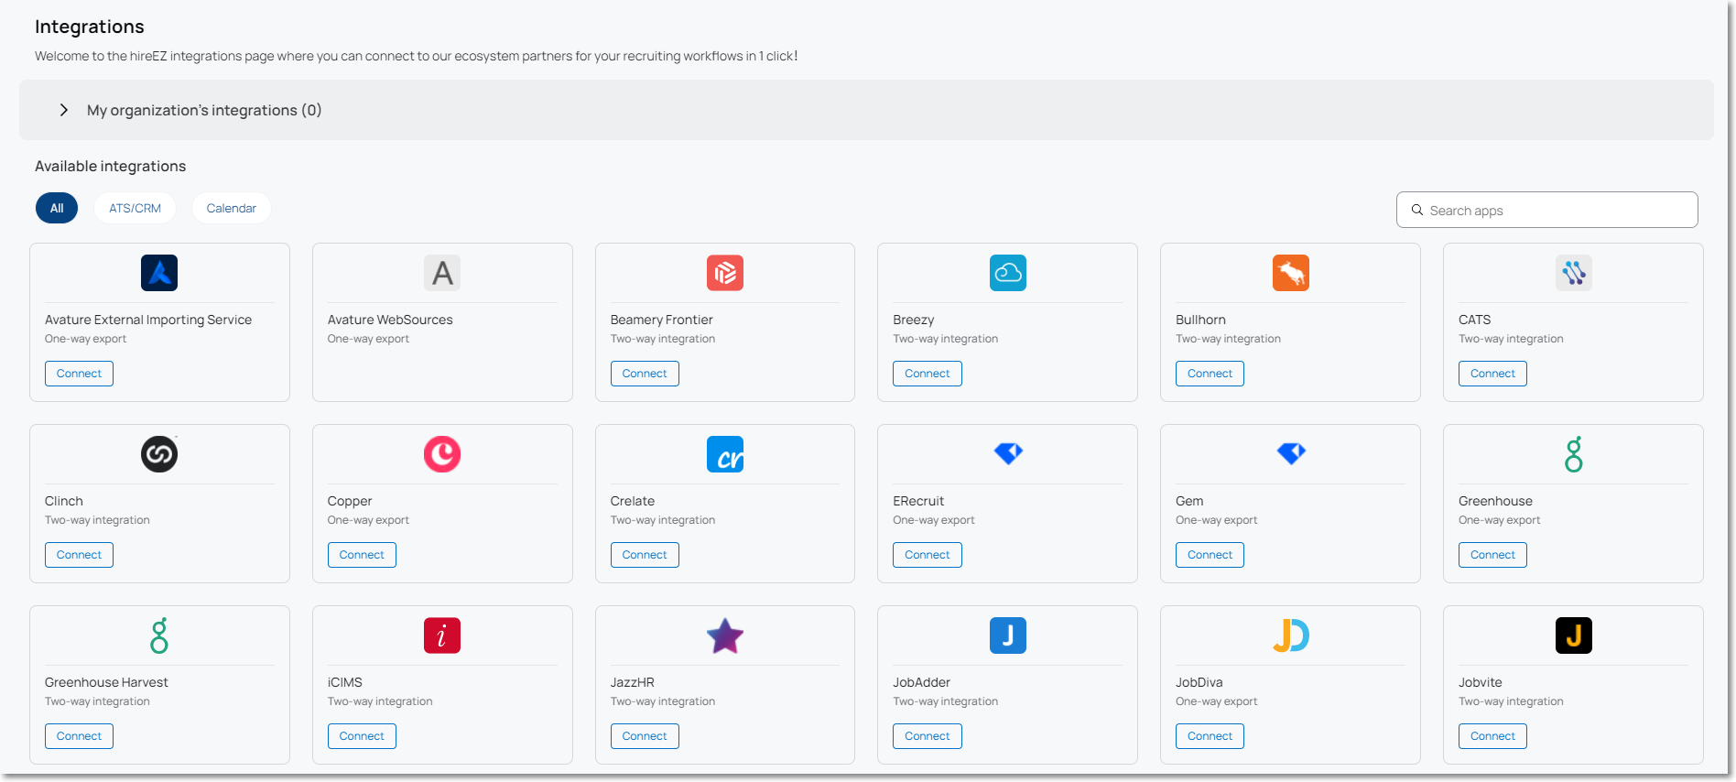Image resolution: width=1736 pixels, height=782 pixels.
Task: Click the CATS logo icon
Action: (x=1574, y=273)
